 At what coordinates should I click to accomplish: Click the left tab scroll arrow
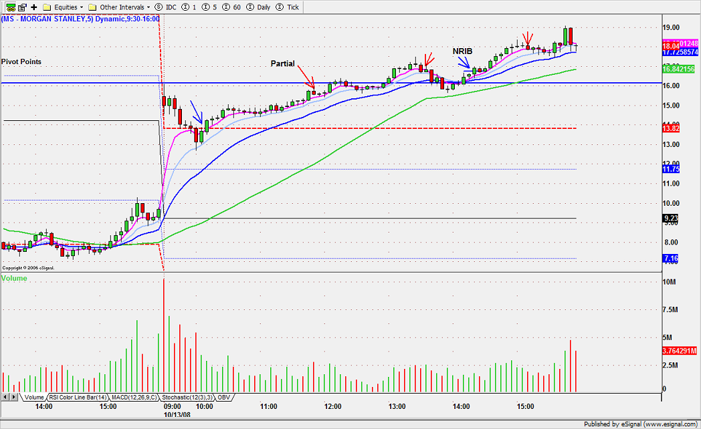(x=5, y=397)
